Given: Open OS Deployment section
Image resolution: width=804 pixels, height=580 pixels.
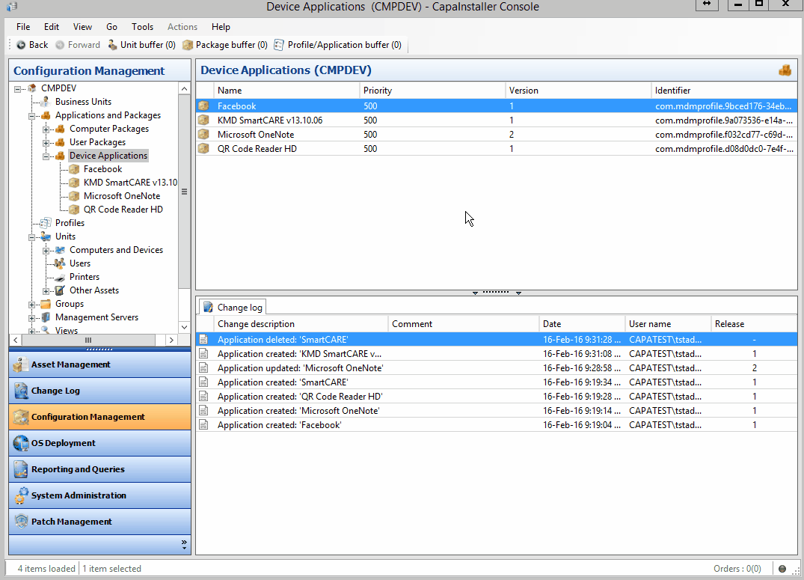Looking at the screenshot, I should [100, 443].
